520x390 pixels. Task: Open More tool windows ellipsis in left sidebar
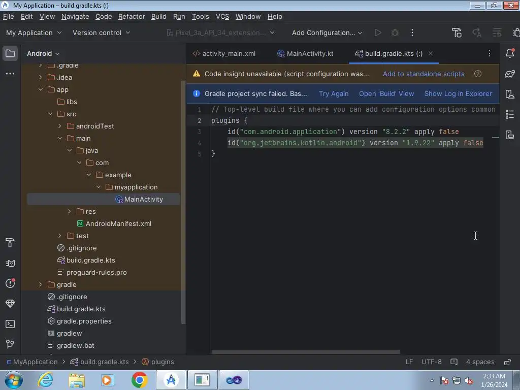coord(10,74)
